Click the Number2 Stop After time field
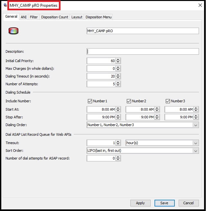 point(140,117)
